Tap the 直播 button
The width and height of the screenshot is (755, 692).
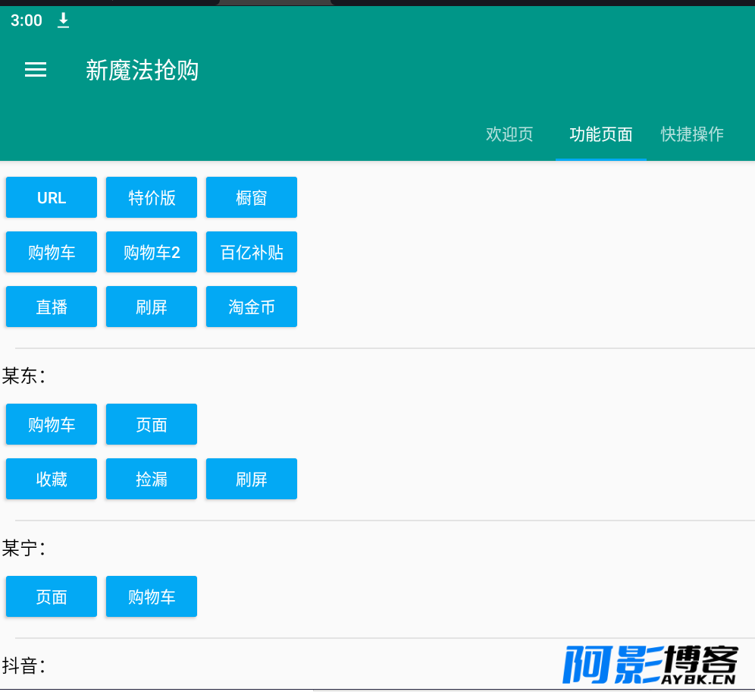pyautogui.click(x=52, y=307)
